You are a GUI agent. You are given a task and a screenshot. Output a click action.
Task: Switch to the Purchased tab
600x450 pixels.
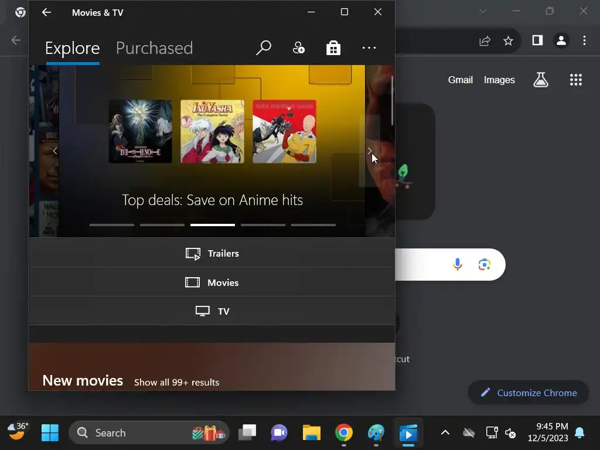point(154,48)
